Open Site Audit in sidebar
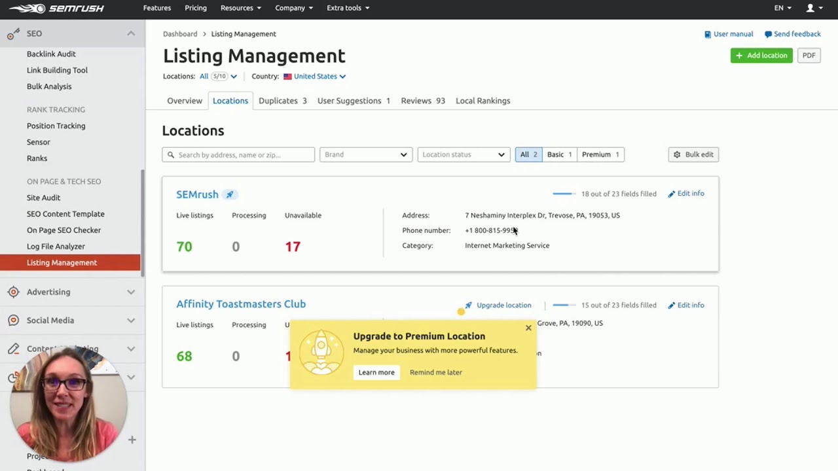The image size is (838, 471). 43,198
